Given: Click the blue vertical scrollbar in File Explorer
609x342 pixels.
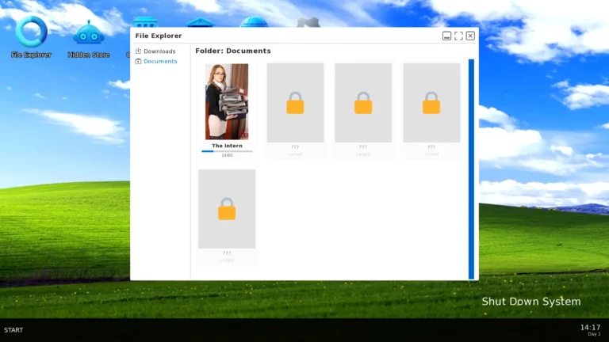Looking at the screenshot, I should (x=471, y=168).
